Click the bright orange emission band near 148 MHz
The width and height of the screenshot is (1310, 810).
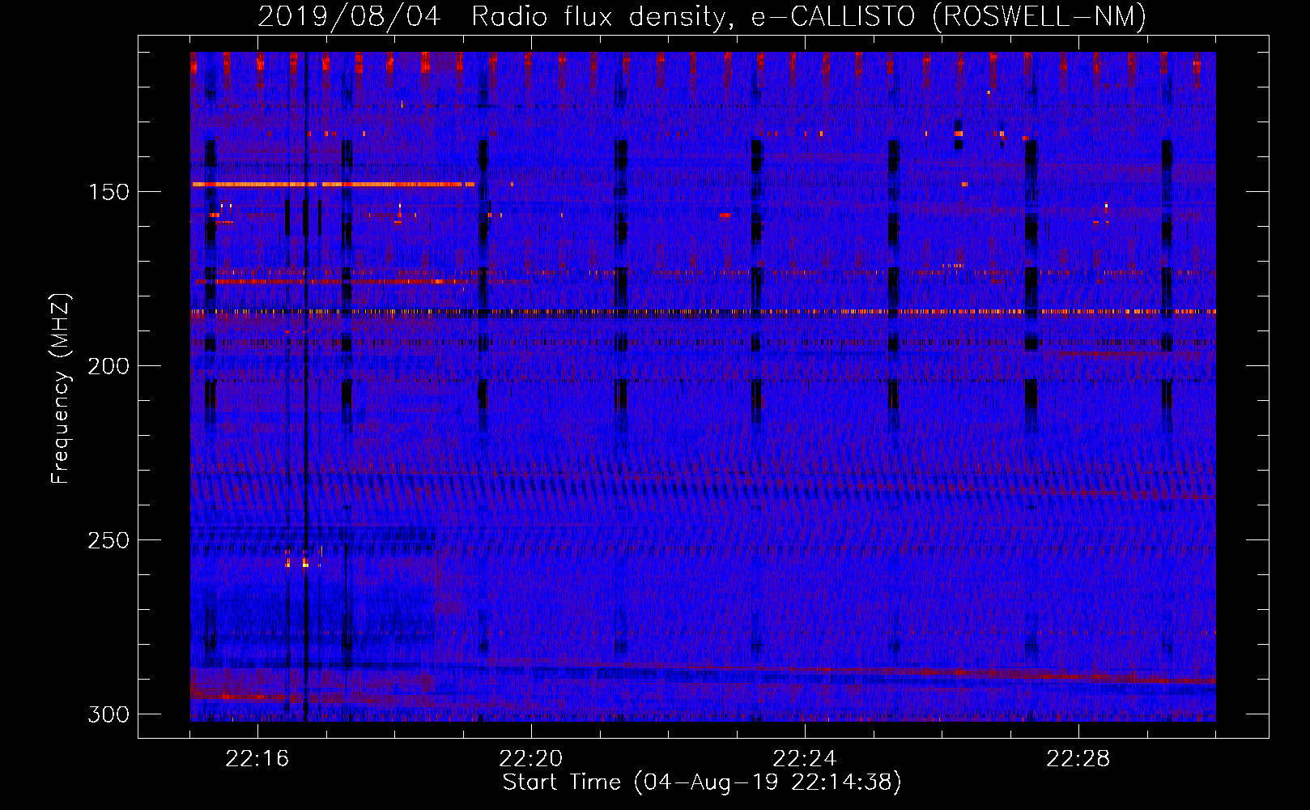333,185
